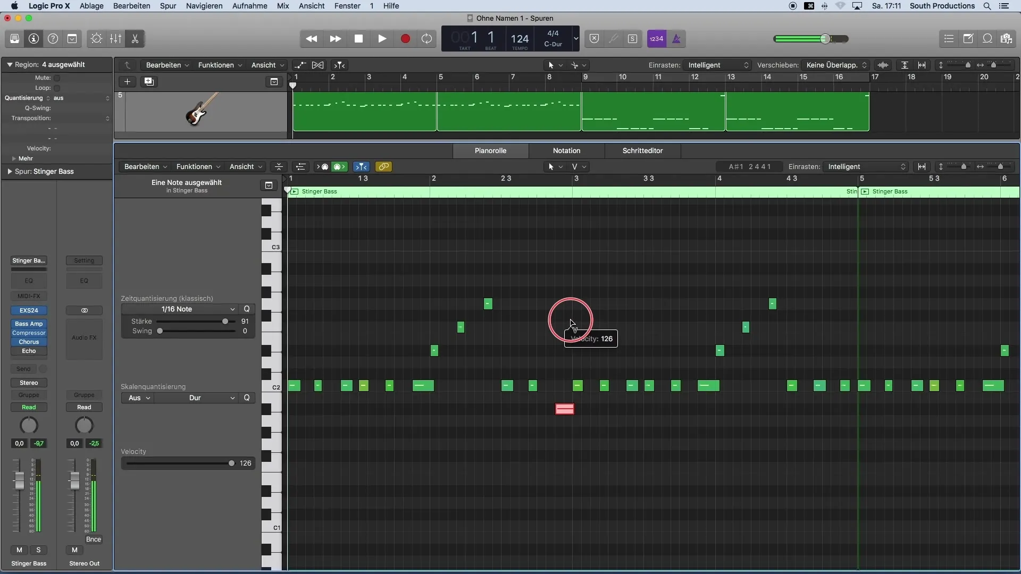
Task: Open the Spur menu
Action: pyautogui.click(x=168, y=6)
